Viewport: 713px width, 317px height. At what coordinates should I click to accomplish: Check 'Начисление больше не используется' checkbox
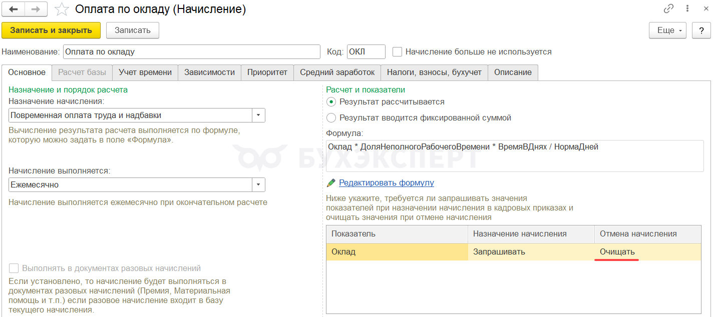click(x=398, y=51)
